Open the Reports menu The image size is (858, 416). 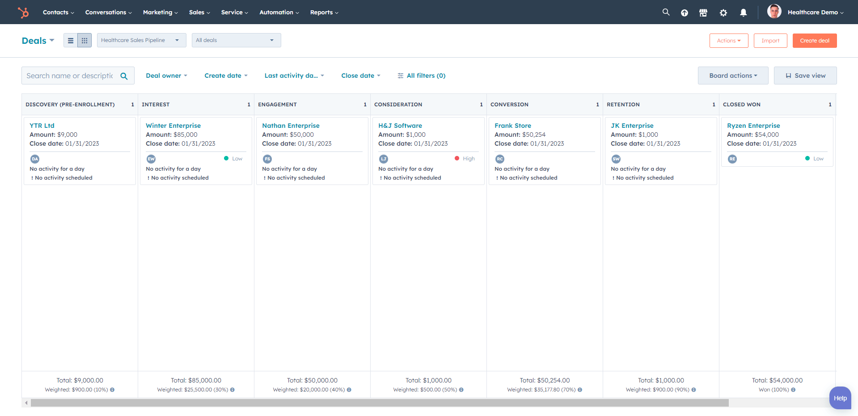pos(325,13)
